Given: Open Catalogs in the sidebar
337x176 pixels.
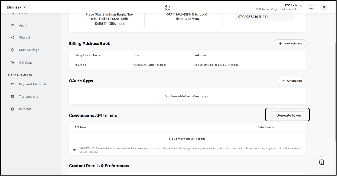Looking at the screenshot, I should [x=26, y=62].
